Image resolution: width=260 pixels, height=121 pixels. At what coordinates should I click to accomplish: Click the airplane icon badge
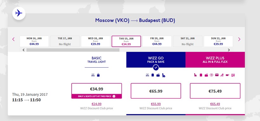(x=19, y=13)
